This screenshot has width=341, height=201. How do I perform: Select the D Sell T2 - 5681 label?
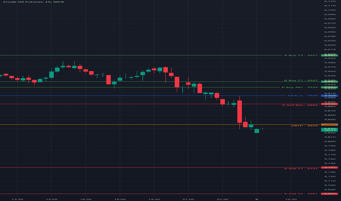tap(301, 194)
